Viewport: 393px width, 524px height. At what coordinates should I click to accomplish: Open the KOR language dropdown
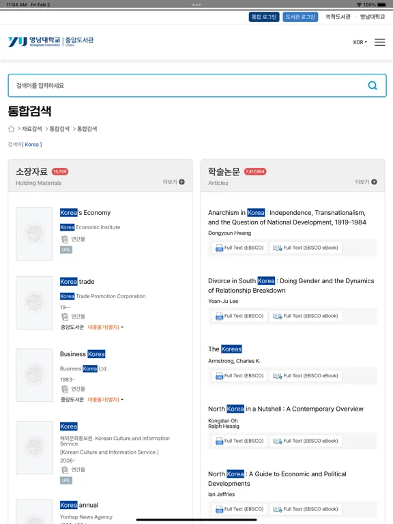click(x=360, y=42)
